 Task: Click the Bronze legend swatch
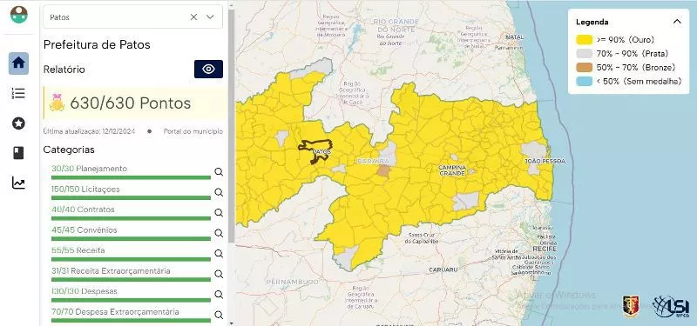point(584,68)
